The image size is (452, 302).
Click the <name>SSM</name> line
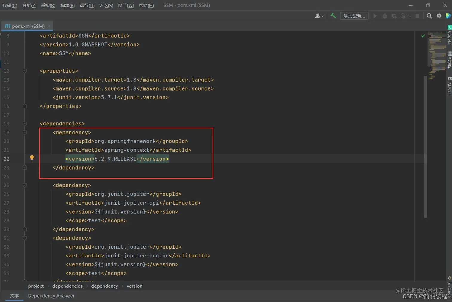tap(65, 53)
